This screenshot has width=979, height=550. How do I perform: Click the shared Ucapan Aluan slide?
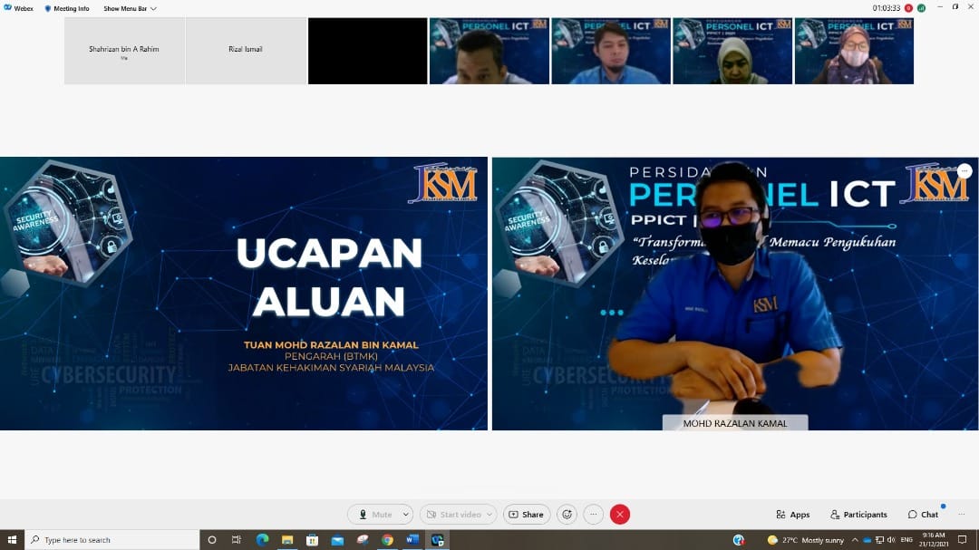[244, 294]
